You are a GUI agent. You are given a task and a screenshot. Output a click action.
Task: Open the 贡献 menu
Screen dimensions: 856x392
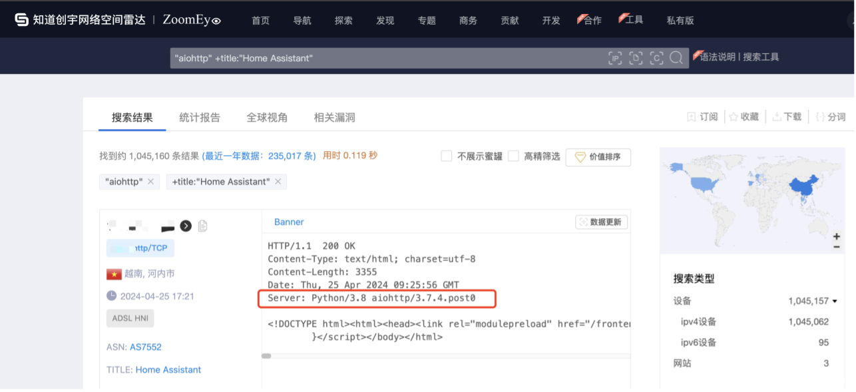click(510, 21)
